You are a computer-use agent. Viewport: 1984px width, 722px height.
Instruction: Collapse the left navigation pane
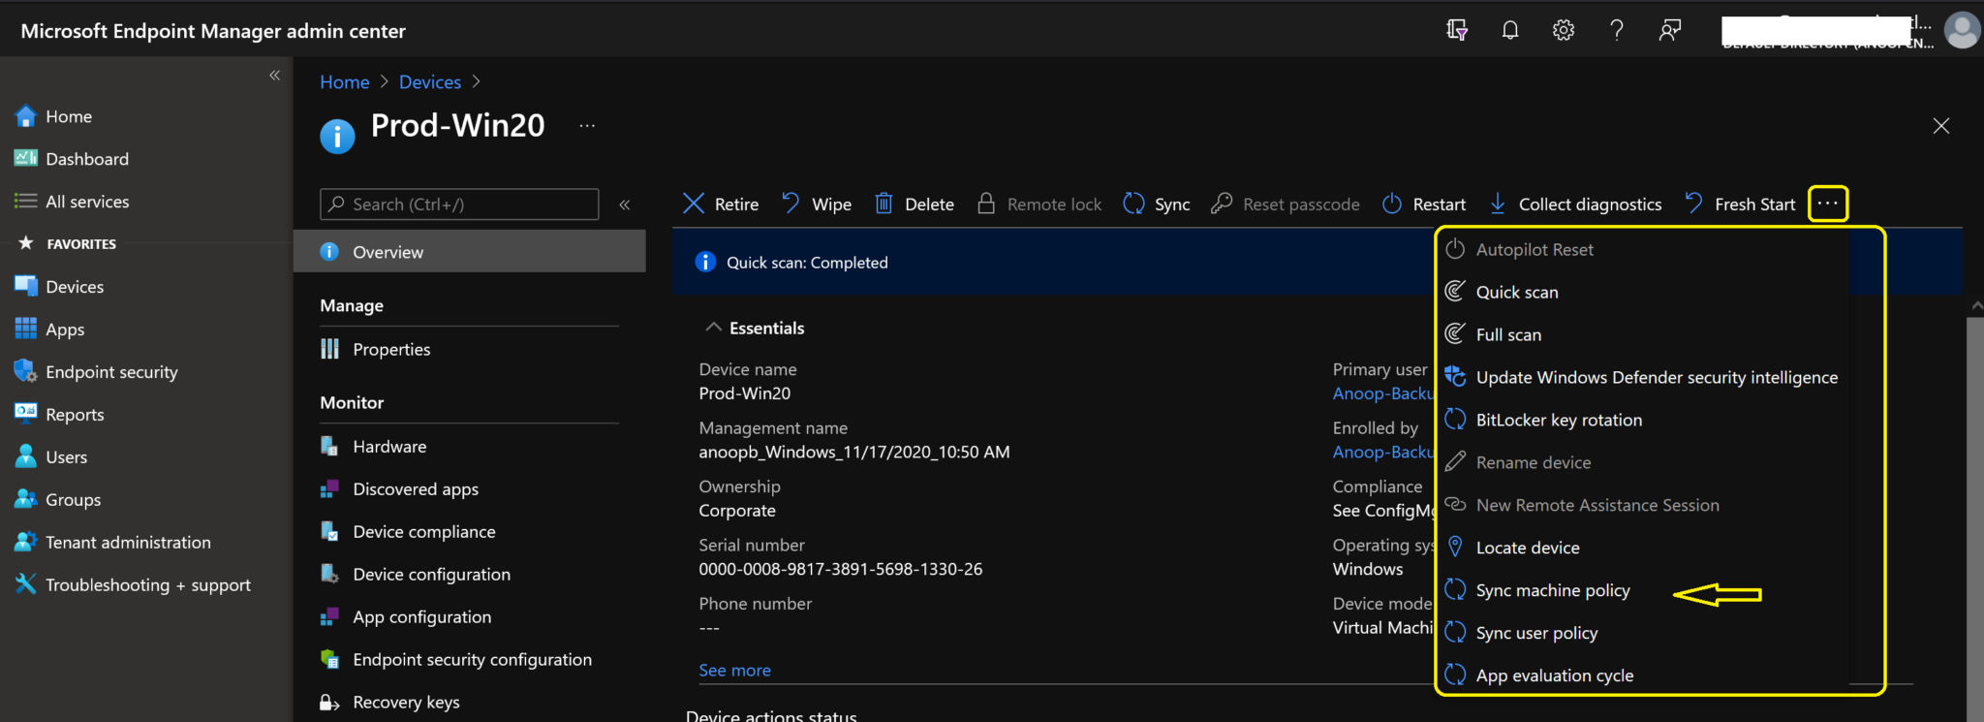[x=274, y=75]
